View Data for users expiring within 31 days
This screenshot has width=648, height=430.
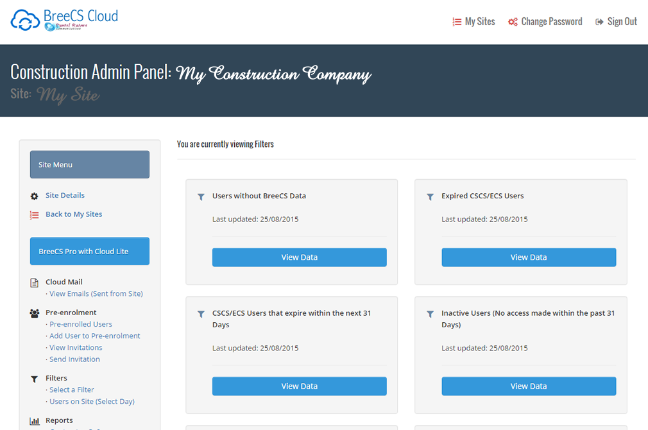pos(299,386)
